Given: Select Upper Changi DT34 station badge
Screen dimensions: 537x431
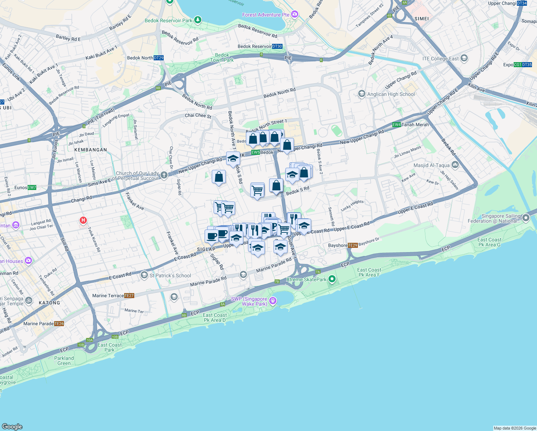Looking at the screenshot, I should pos(522,3).
